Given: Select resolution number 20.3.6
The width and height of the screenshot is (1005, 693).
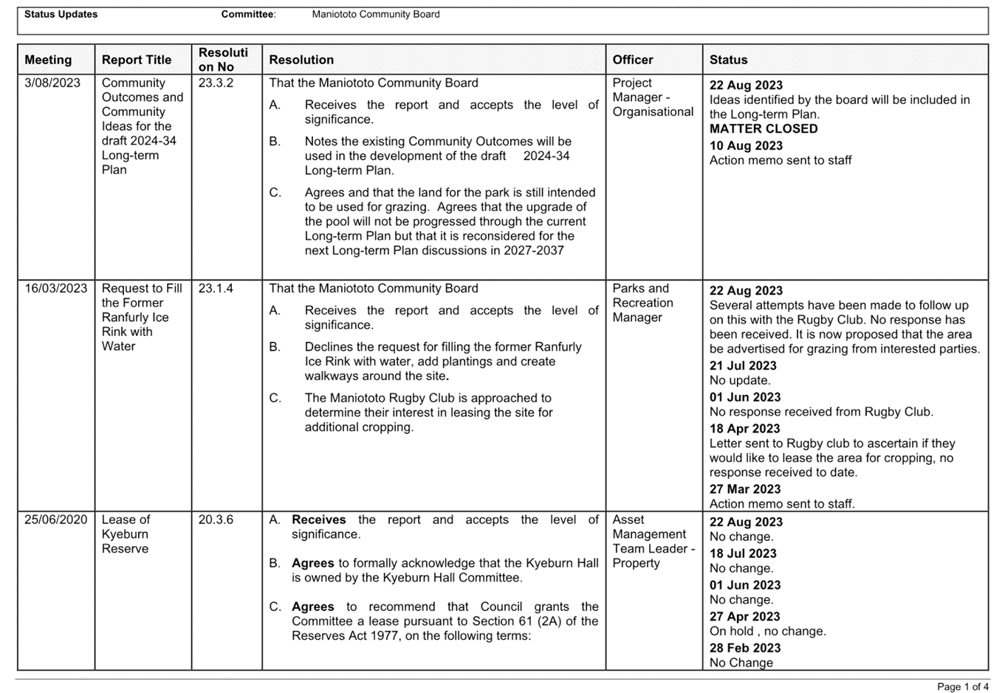Looking at the screenshot, I should 216,520.
